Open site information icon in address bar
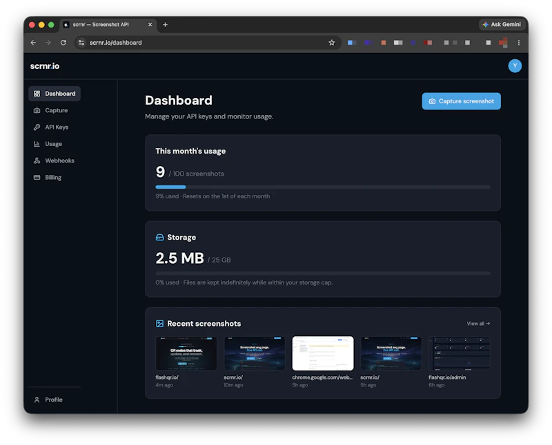This screenshot has width=552, height=445. point(81,43)
